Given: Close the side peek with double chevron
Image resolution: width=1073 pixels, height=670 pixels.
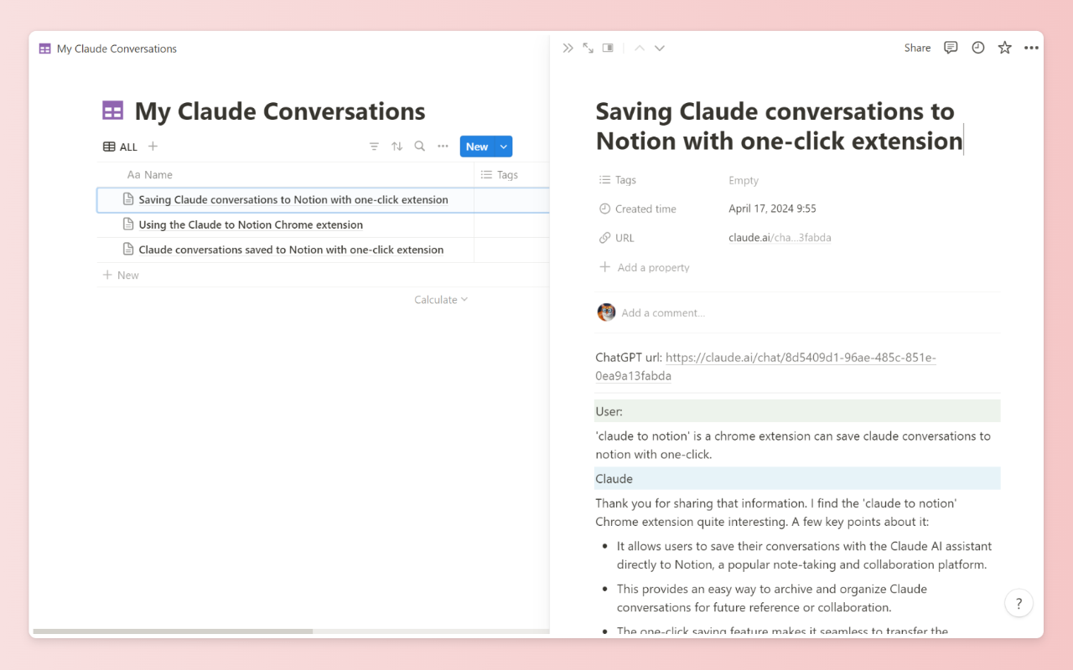Looking at the screenshot, I should (568, 48).
